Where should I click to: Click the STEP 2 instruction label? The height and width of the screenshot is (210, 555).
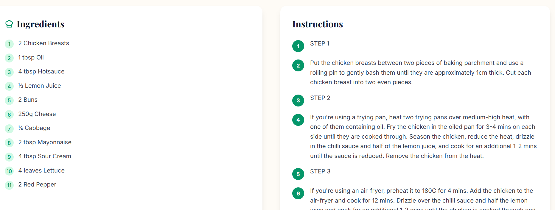320,98
